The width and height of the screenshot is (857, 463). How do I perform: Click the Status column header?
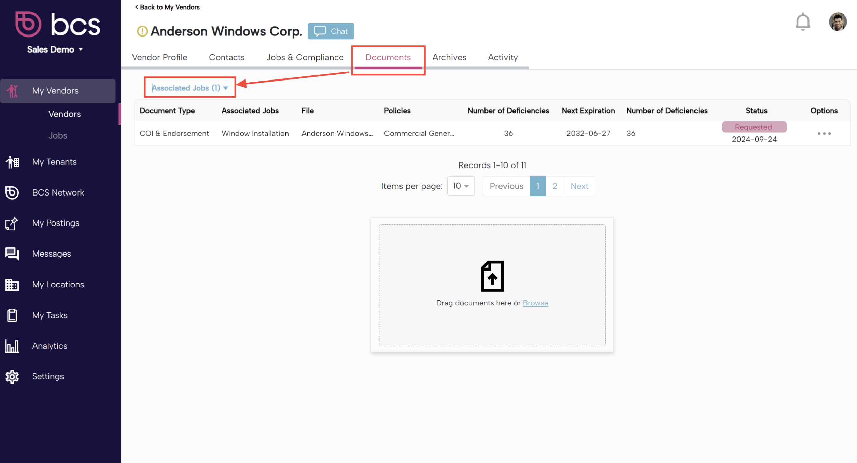[756, 111]
